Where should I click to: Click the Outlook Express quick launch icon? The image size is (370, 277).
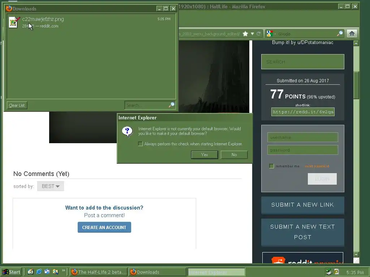(47, 272)
